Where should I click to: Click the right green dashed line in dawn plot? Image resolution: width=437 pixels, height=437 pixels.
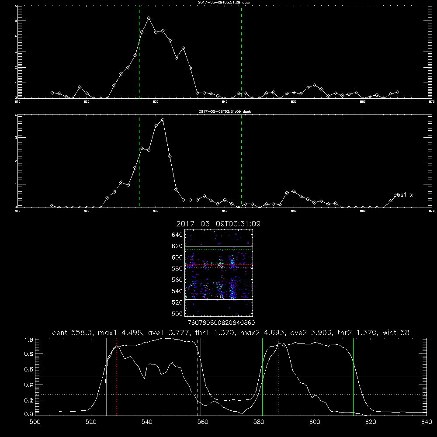coord(241,53)
